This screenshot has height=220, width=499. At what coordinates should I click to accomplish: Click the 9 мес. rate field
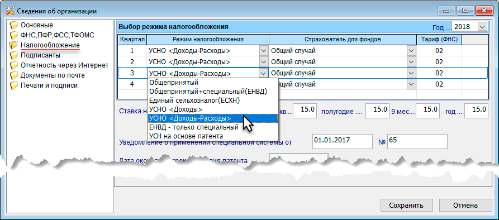[x=427, y=111]
